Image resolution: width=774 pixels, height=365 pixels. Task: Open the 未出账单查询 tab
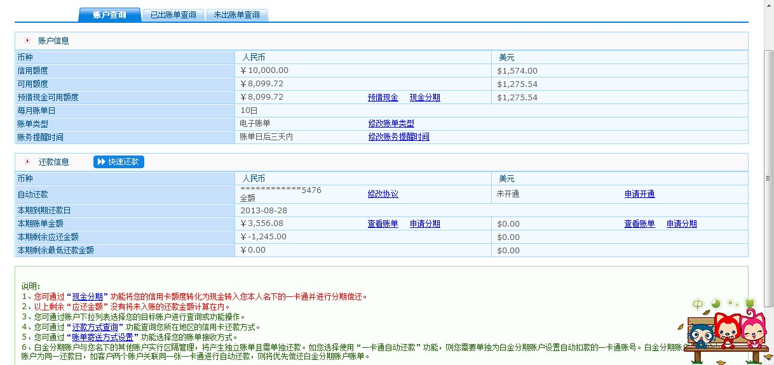[236, 15]
